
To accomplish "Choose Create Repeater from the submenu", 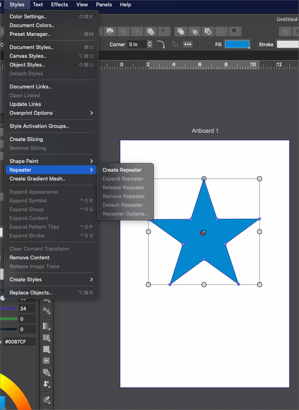I will [122, 170].
